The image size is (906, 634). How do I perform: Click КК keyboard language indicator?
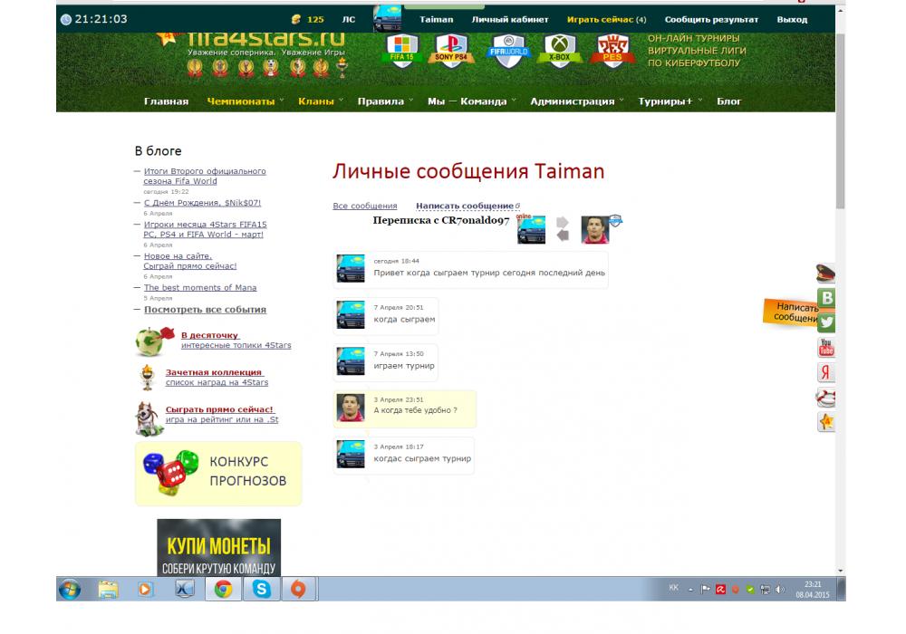click(673, 588)
